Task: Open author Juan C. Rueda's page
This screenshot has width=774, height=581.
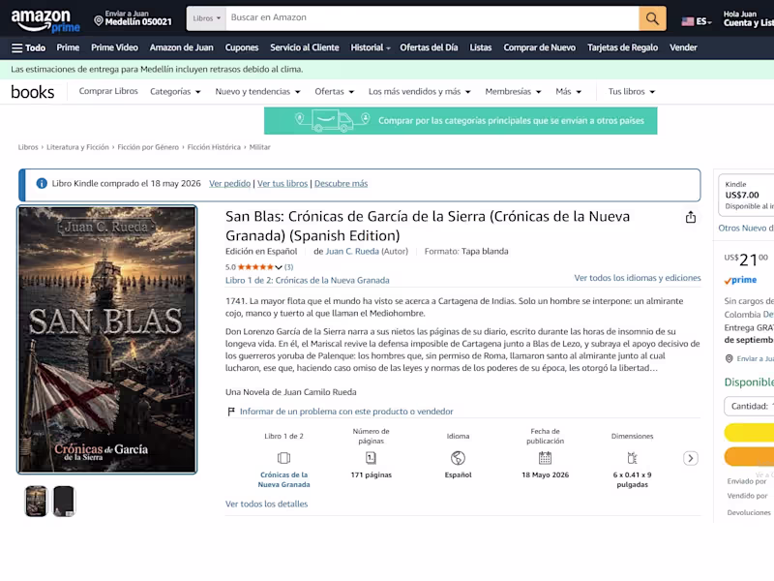Action: (x=352, y=252)
